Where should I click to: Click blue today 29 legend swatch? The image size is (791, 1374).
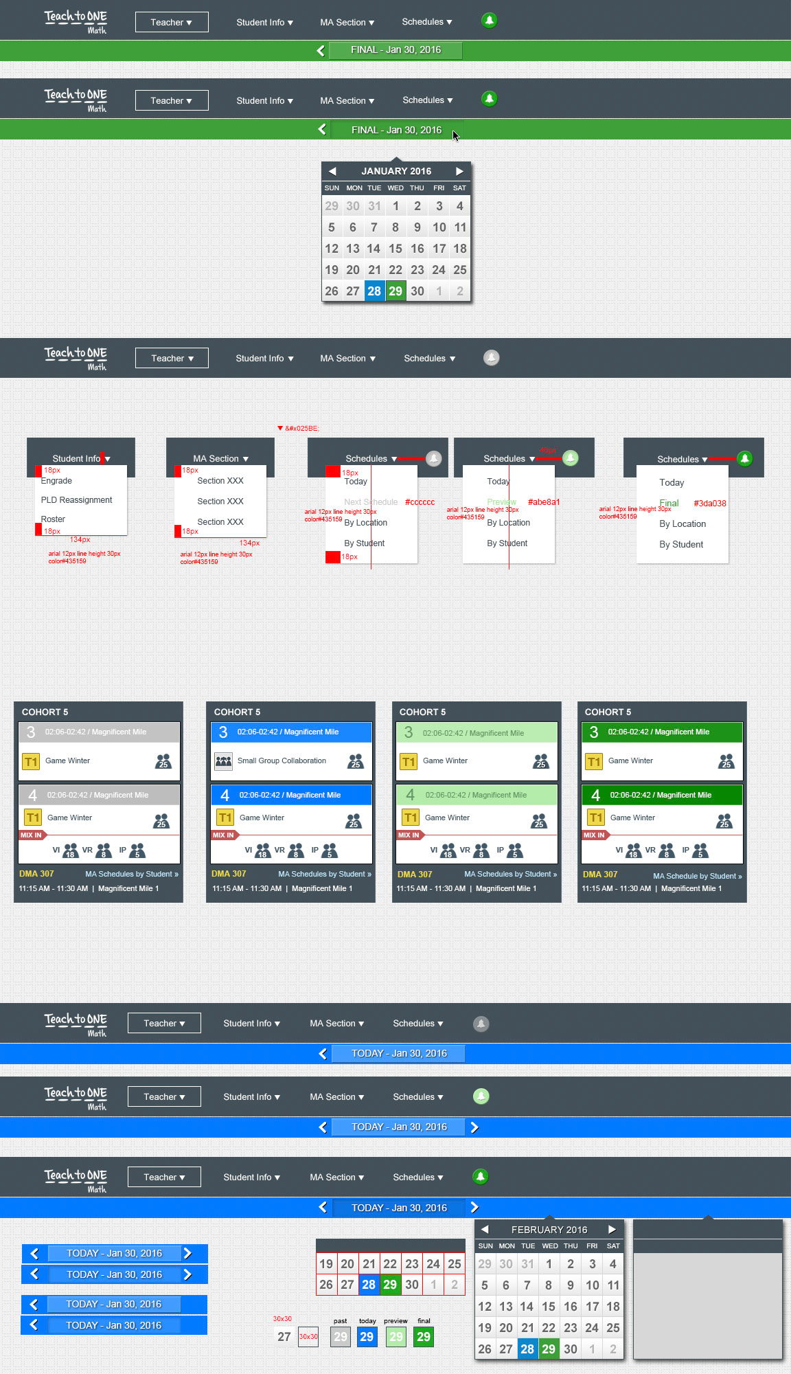367,1337
